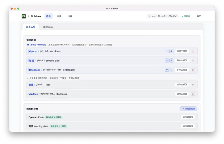Delete the Deepseek deepseek-v4-pro route
This screenshot has height=144, width=224.
[x=193, y=70]
